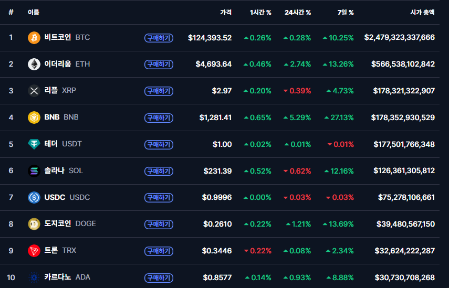Click the Bitcoin (BTC) coin logo

click(34, 38)
